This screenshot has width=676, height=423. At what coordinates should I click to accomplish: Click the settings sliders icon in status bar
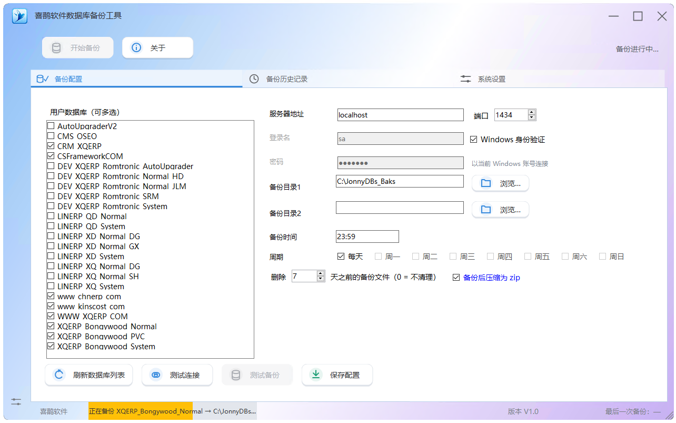pos(16,402)
